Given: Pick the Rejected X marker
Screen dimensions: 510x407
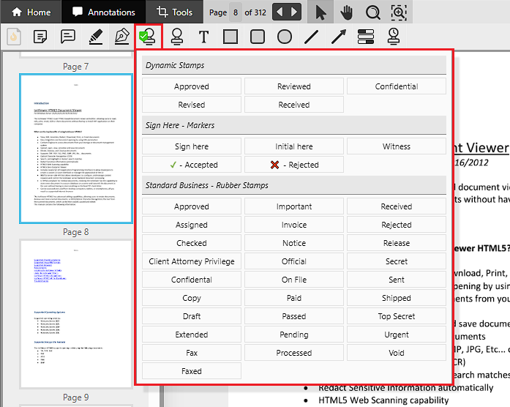Looking at the screenshot, I should pos(293,165).
